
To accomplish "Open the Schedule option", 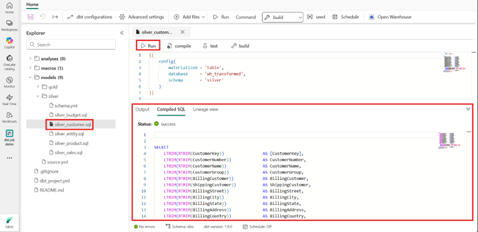I will (x=346, y=17).
